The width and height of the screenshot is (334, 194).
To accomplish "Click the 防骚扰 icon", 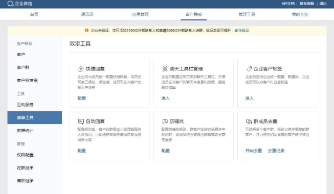I will coord(165,122).
